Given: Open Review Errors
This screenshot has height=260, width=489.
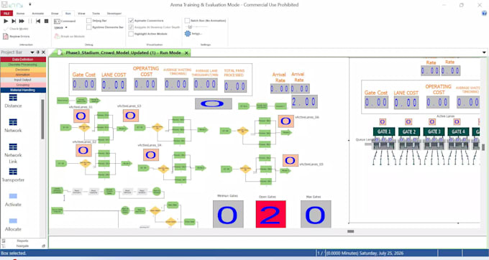Looking at the screenshot, I should tap(17, 37).
